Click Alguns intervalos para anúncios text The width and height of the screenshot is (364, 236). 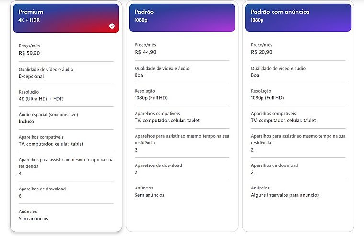[x=285, y=195]
